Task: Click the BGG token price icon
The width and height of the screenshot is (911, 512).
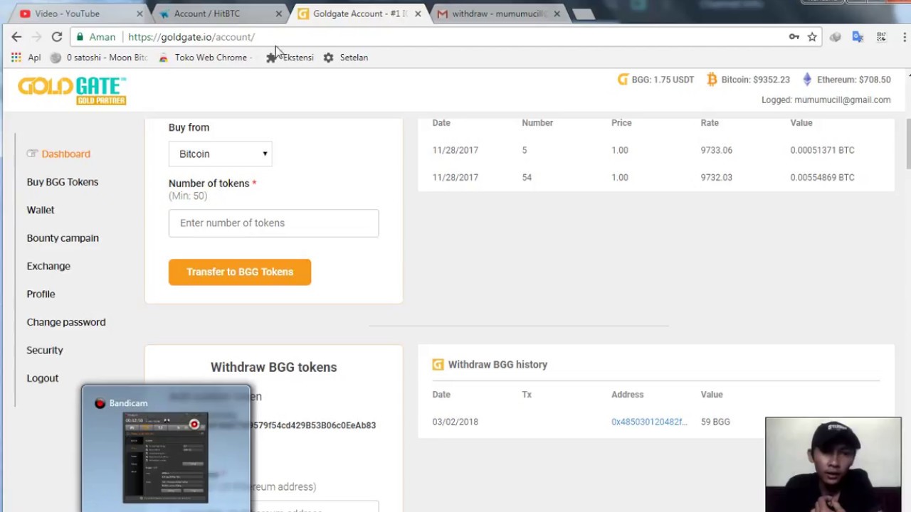Action: 623,80
